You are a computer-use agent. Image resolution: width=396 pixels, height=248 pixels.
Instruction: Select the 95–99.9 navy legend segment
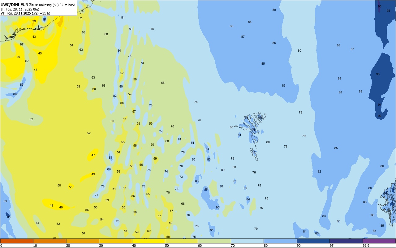(x=346, y=241)
